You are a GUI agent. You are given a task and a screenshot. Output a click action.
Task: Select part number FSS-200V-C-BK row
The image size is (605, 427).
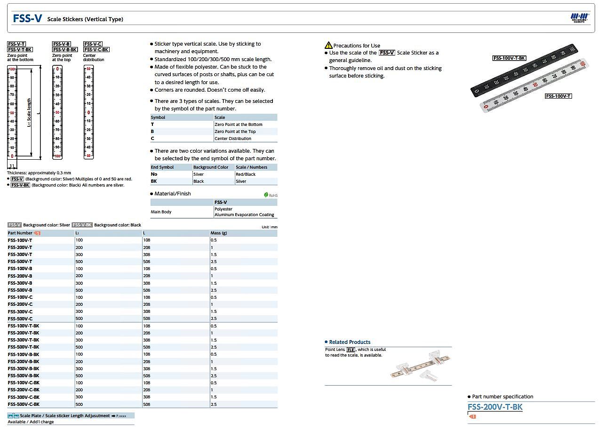tap(142, 390)
